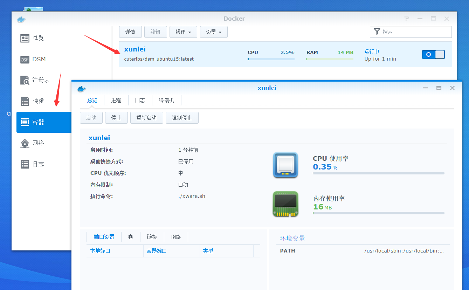Toggle the xunlei container power switch
The height and width of the screenshot is (290, 469).
click(x=433, y=55)
